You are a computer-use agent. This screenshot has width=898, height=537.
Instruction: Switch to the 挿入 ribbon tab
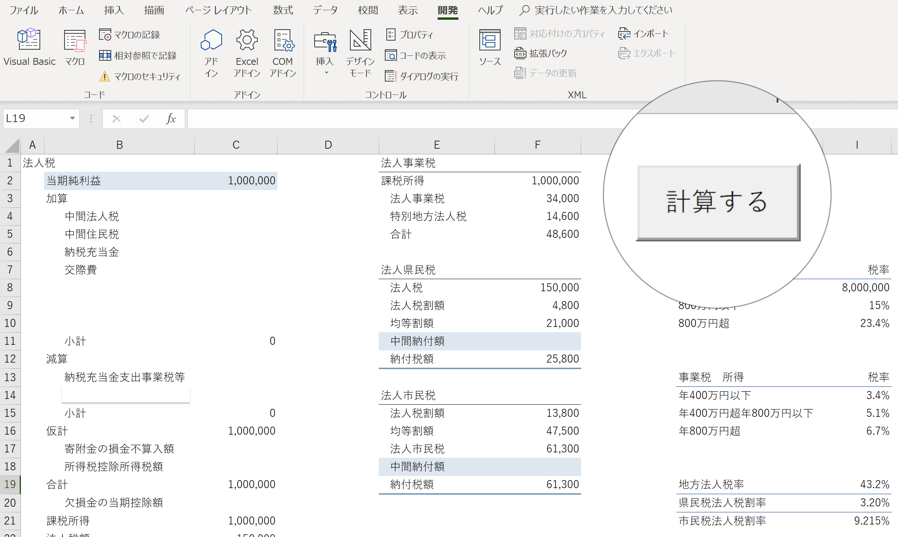114,10
